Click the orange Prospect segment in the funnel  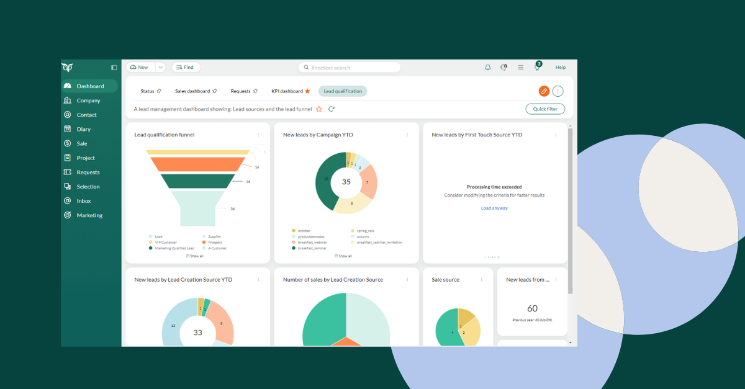point(198,164)
